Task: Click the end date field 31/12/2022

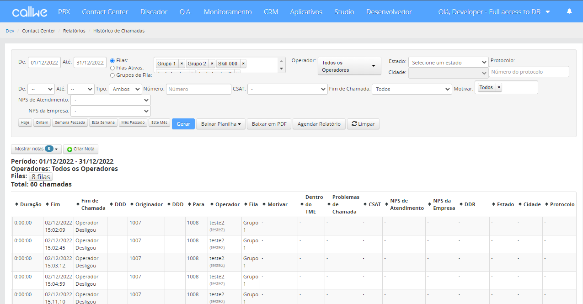Action: coord(90,63)
